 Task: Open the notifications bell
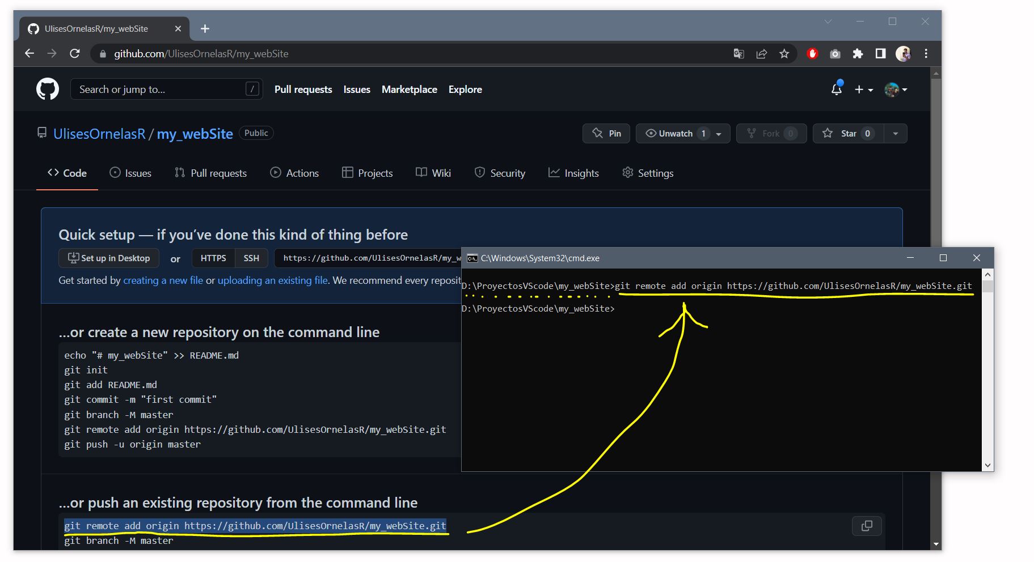(x=837, y=89)
